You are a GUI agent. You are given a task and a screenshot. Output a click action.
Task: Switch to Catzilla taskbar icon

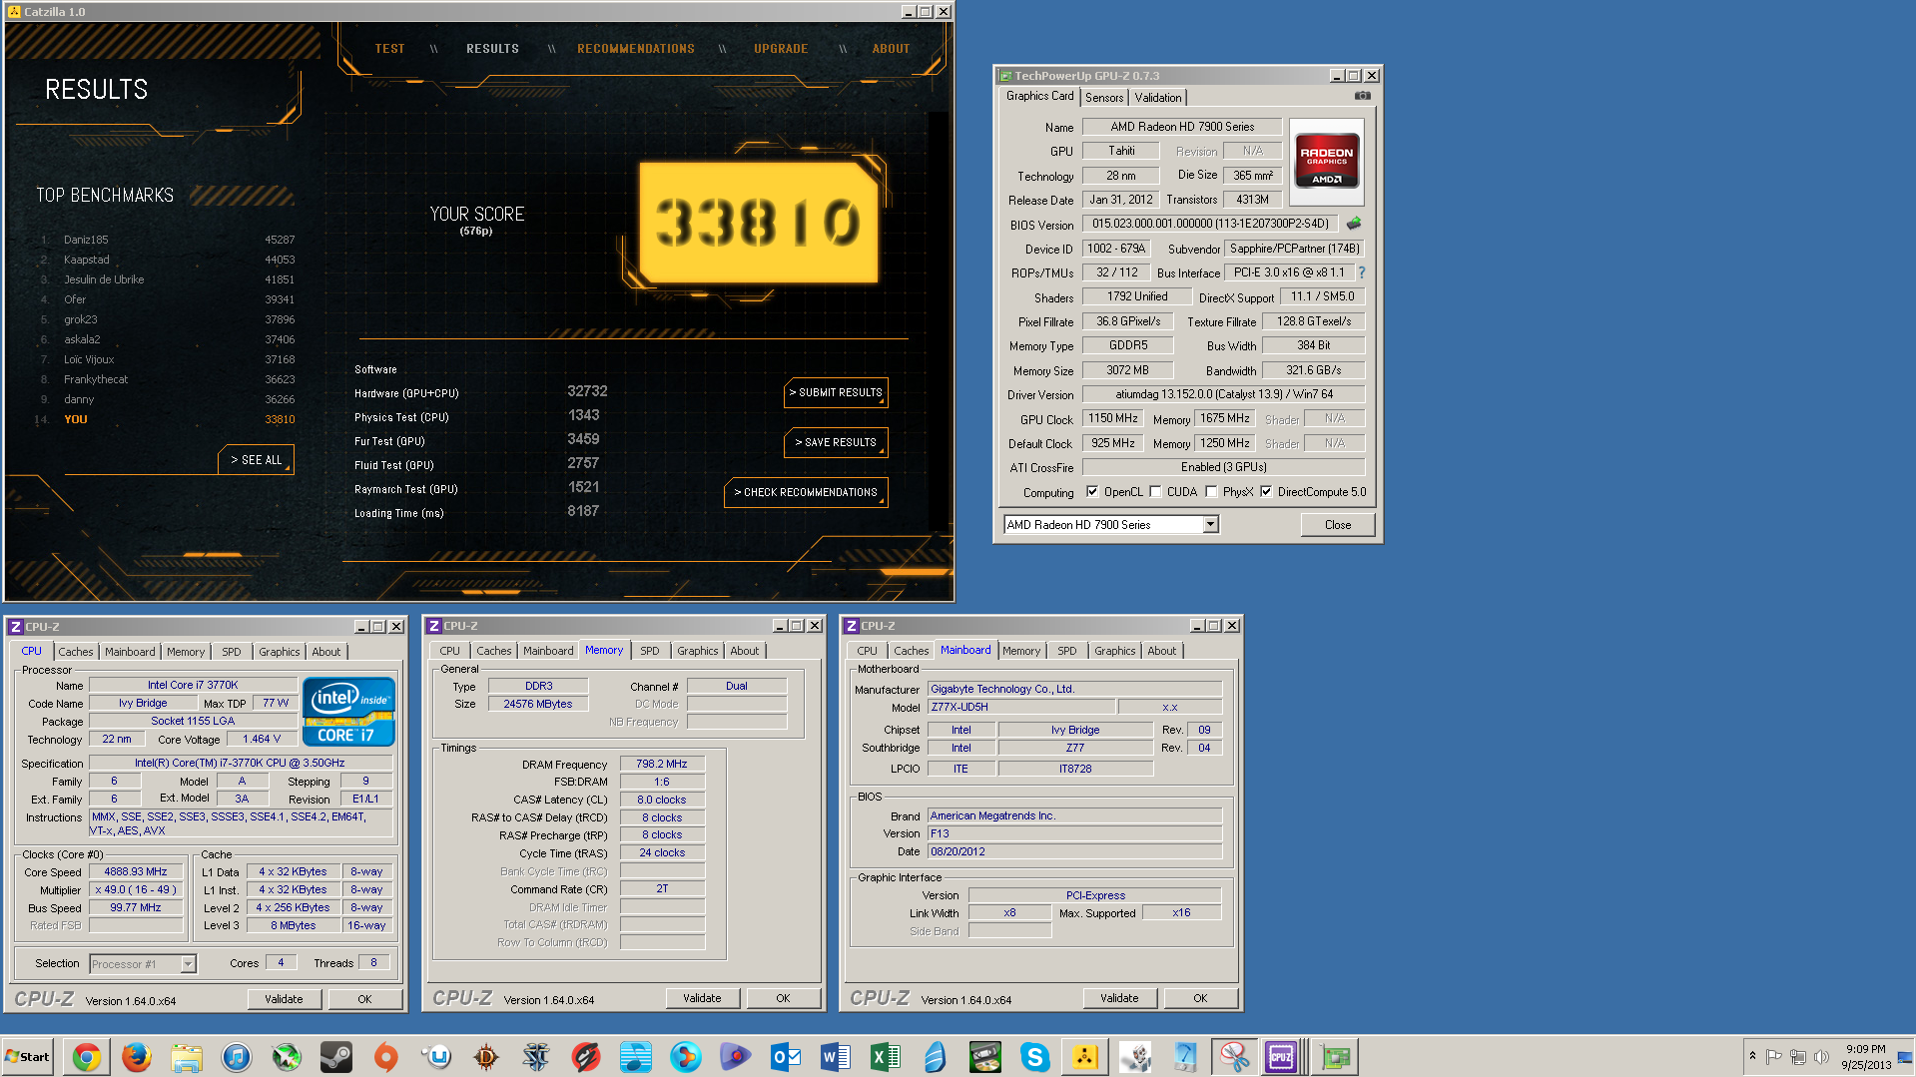pyautogui.click(x=1085, y=1057)
